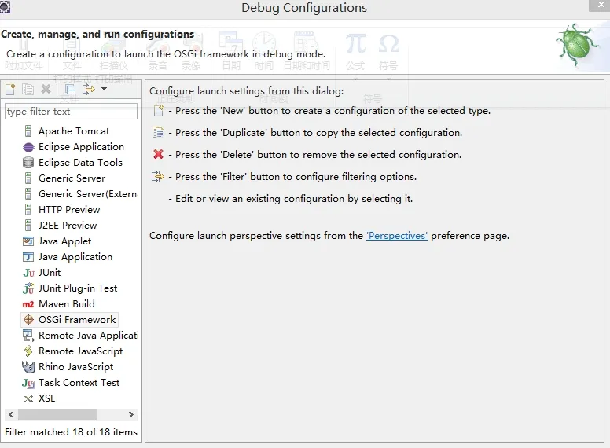Select Apache Tomcat in configuration tree
The width and height of the screenshot is (610, 448).
tap(74, 131)
